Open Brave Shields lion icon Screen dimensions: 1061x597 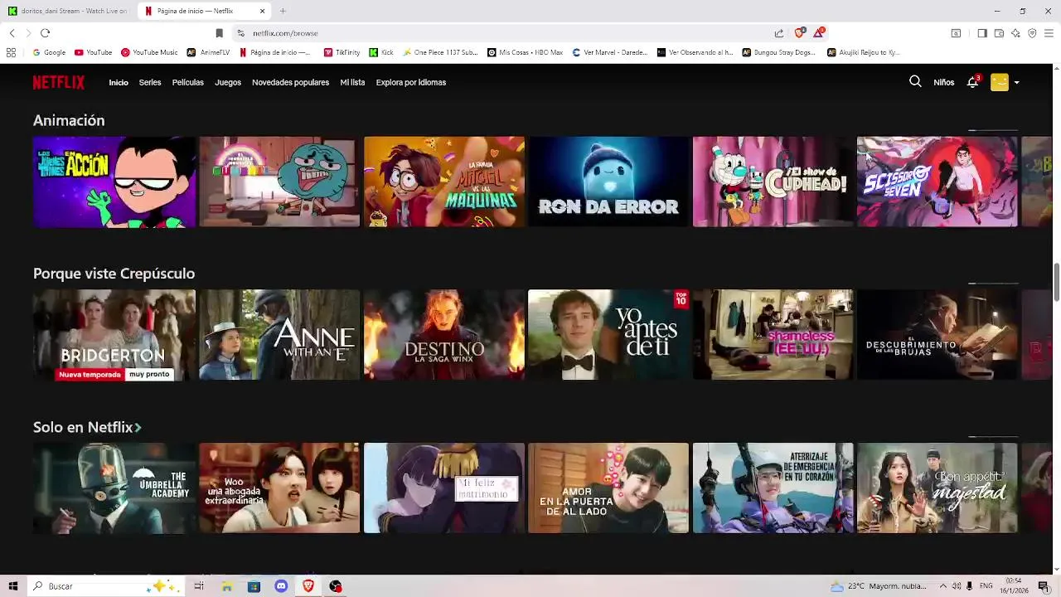point(799,32)
